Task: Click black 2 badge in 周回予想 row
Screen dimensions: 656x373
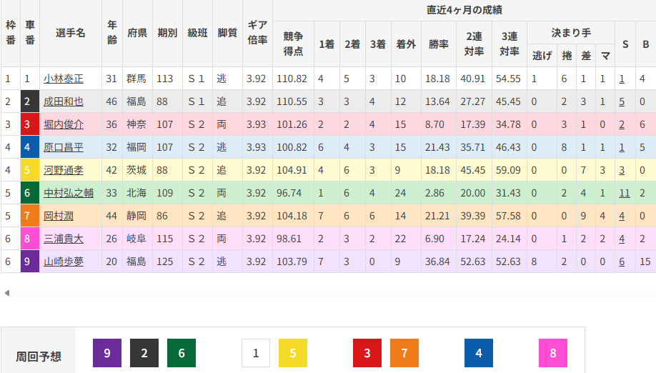Action: [x=144, y=353]
